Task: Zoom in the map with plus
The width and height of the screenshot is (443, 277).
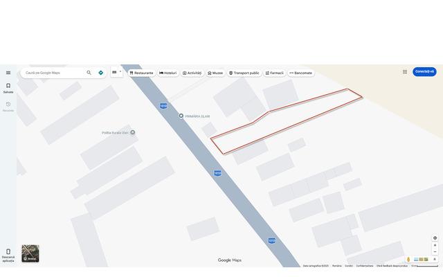Action: coord(435,245)
